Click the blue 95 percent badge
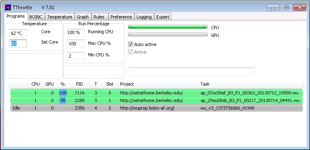Viewport: 310px width, 150px height. coord(63,100)
